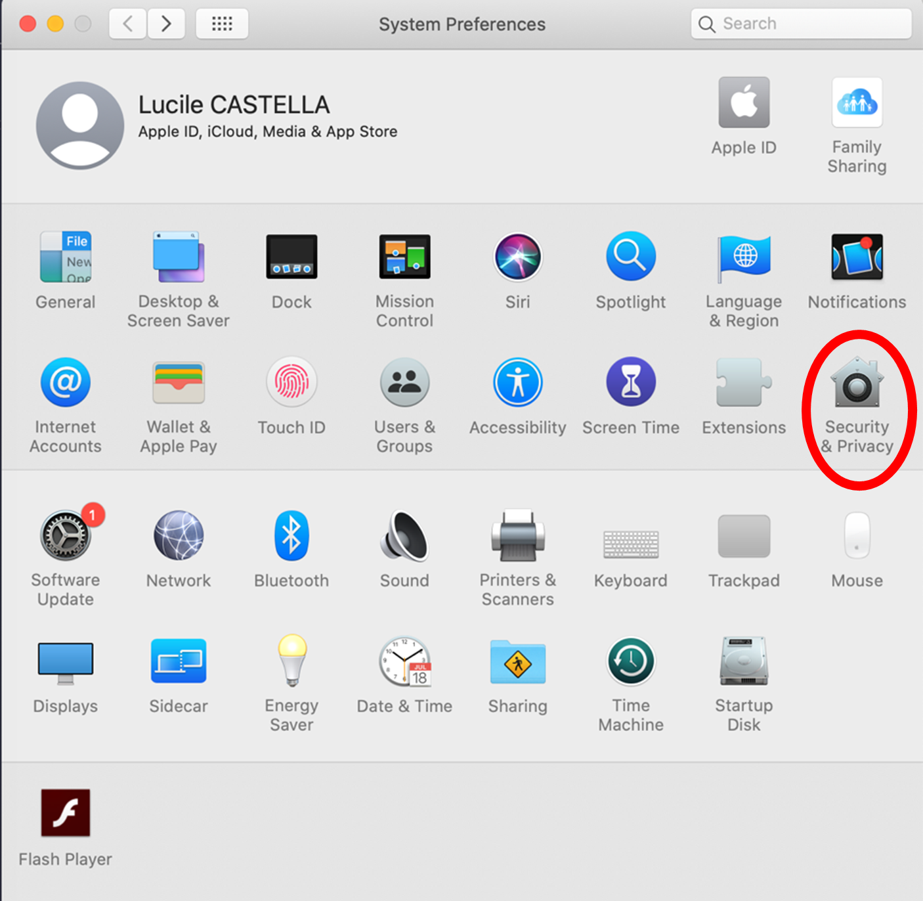Viewport: 923px width, 901px height.
Task: Click the user profile avatar
Action: tap(80, 125)
